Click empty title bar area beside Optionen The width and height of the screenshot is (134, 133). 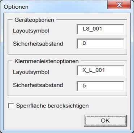coord(68,6)
